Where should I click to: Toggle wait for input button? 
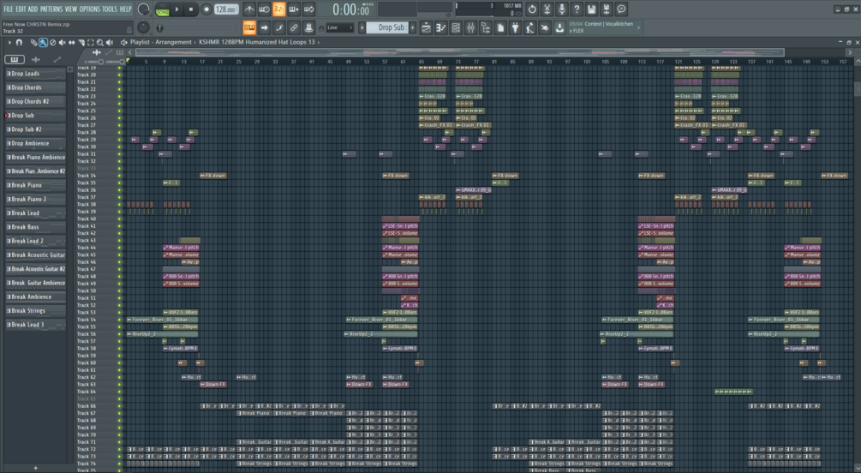[x=264, y=9]
